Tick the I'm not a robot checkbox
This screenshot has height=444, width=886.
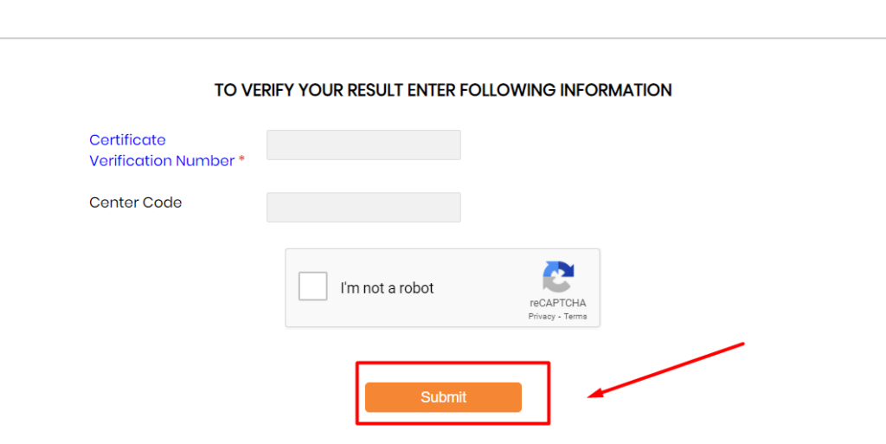tap(313, 286)
